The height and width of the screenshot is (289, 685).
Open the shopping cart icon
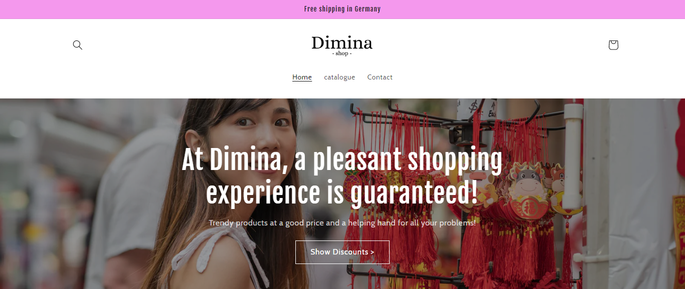tap(613, 45)
